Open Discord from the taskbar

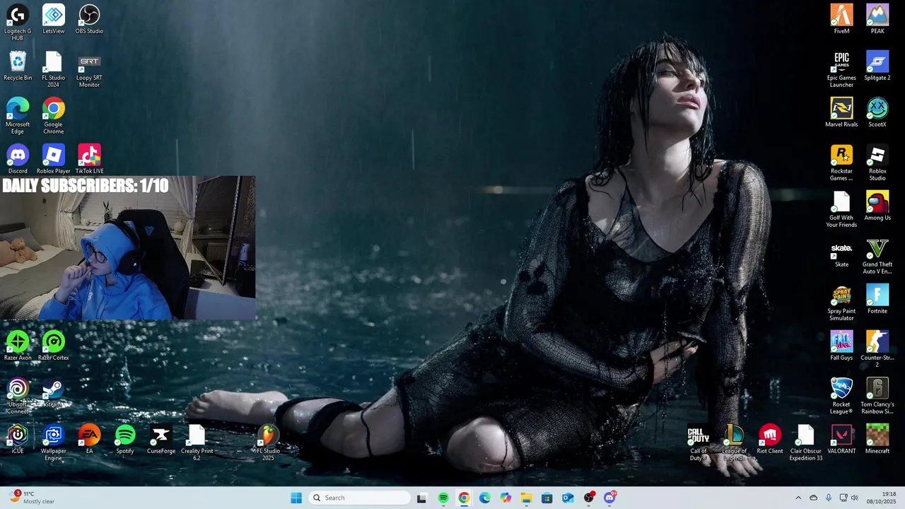click(609, 498)
